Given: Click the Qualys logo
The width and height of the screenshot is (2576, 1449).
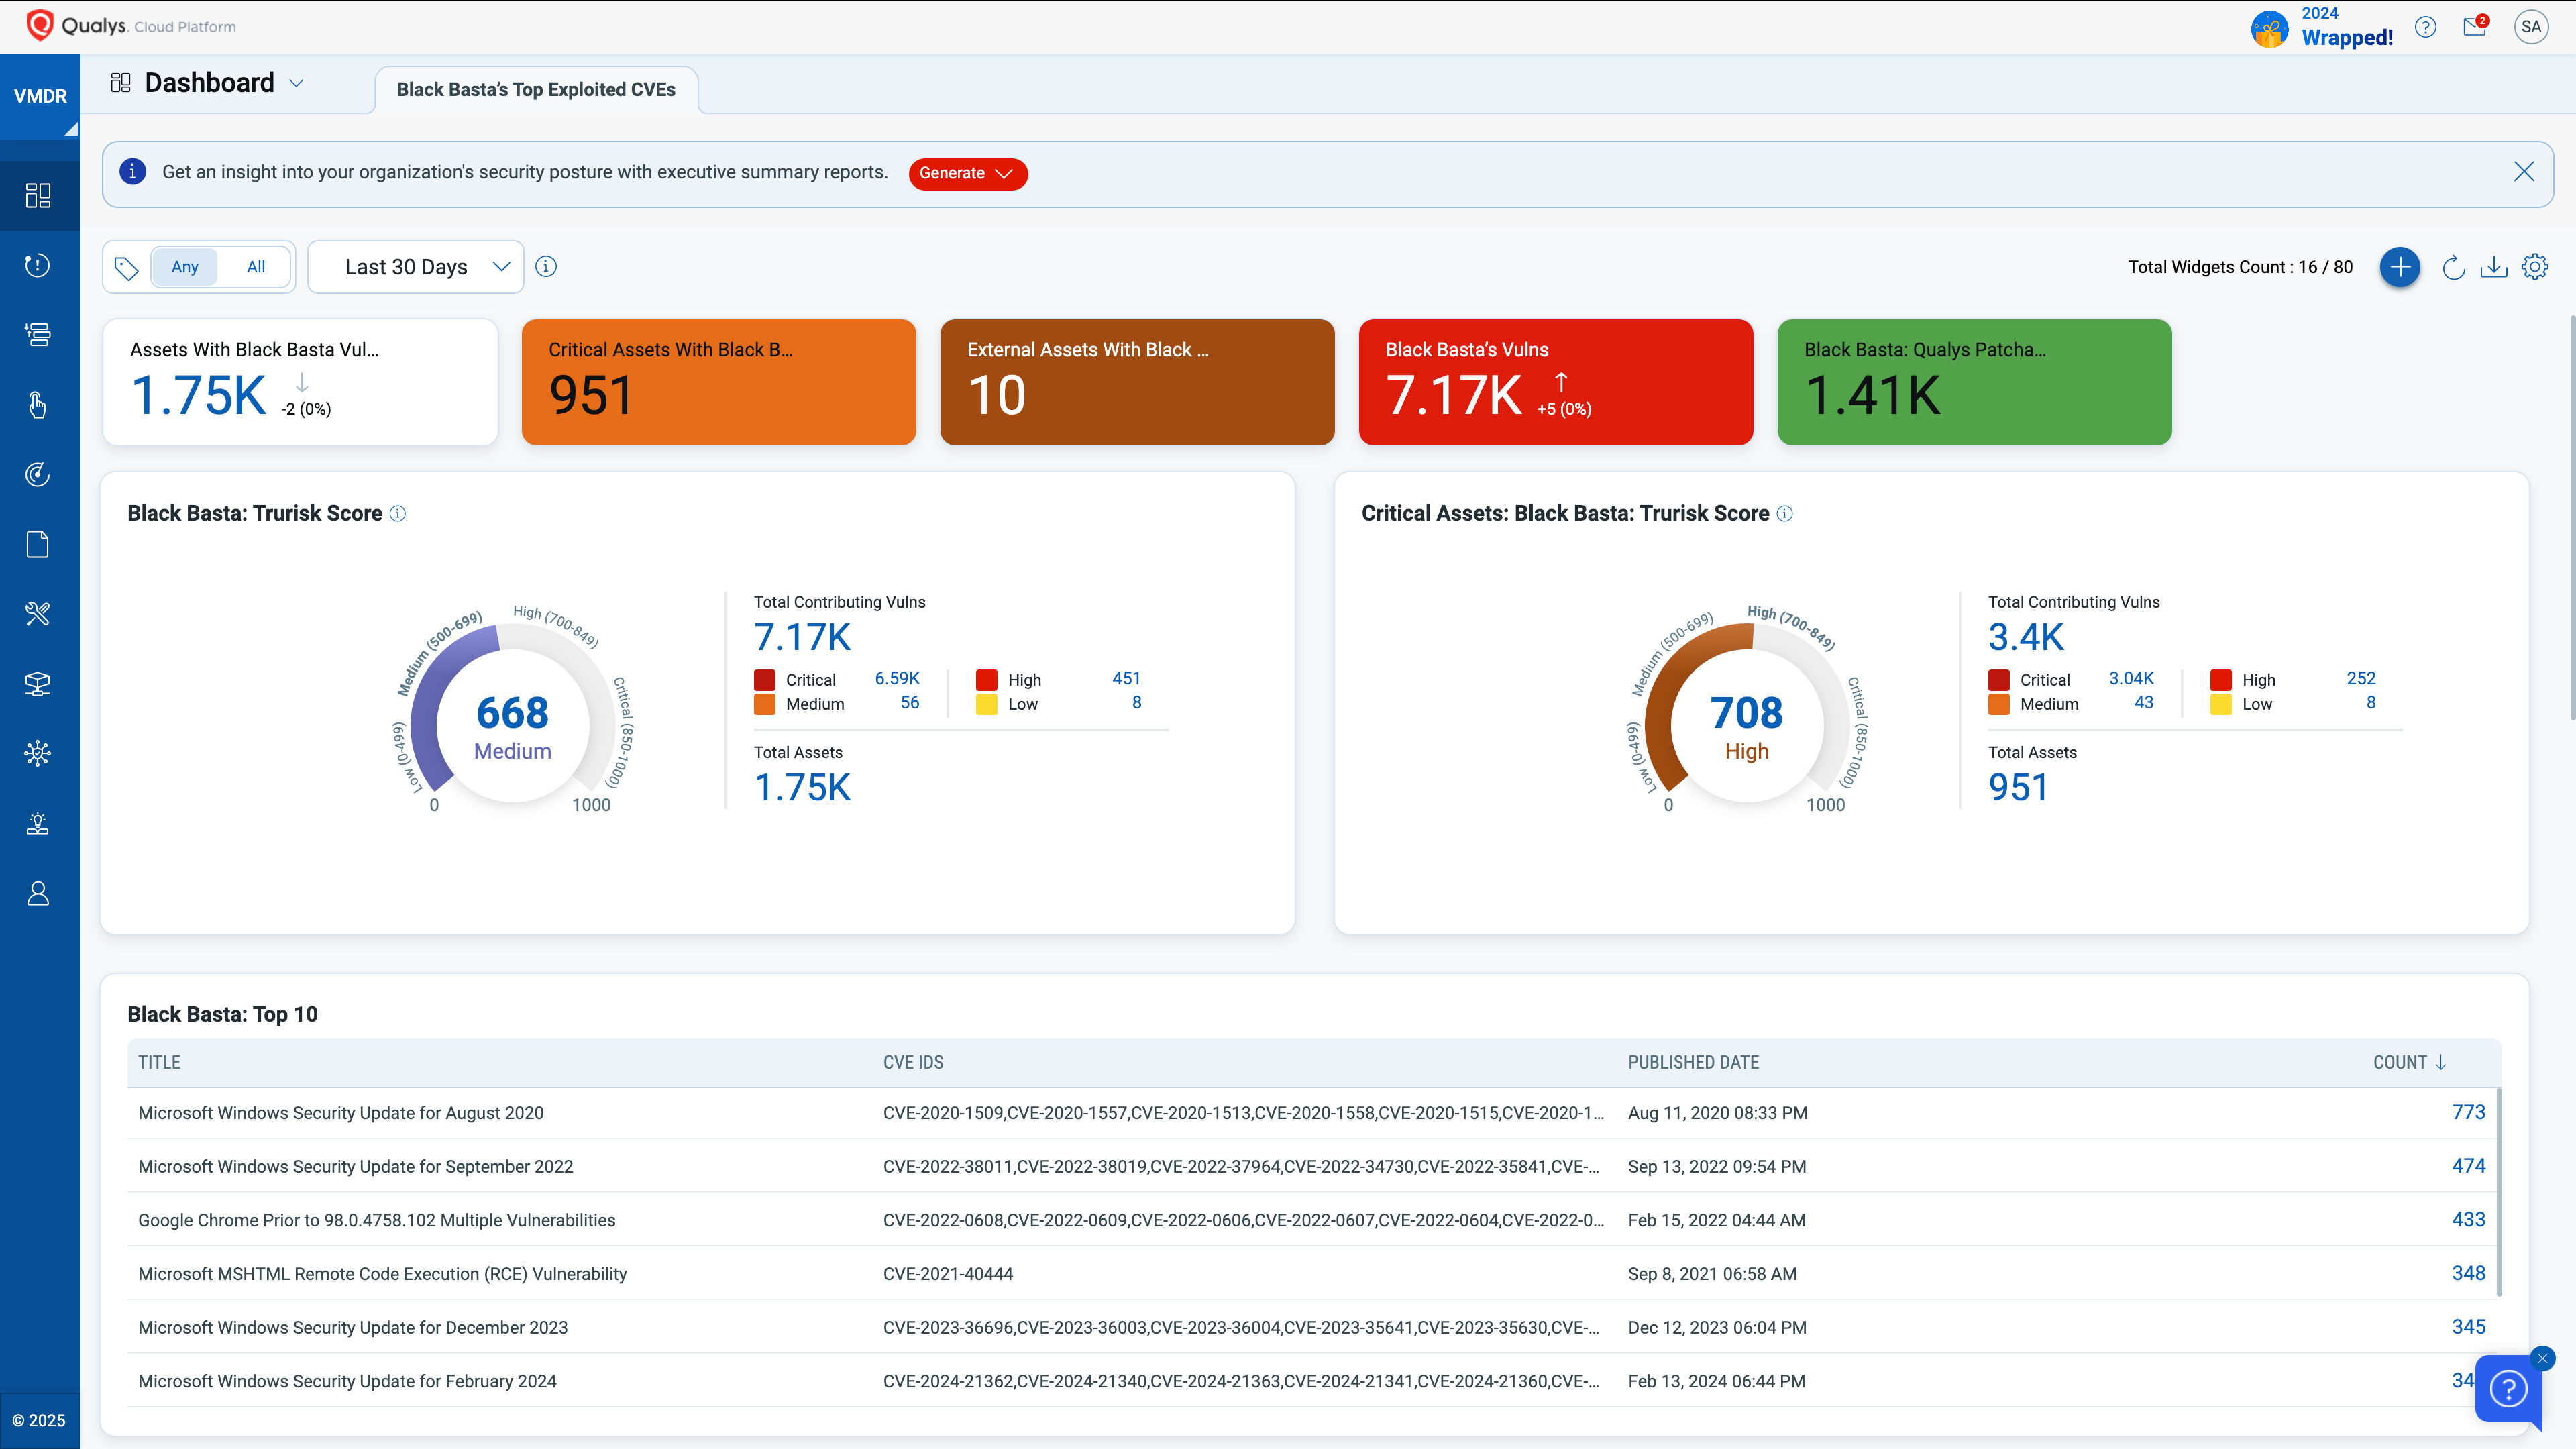Looking at the screenshot, I should click(x=130, y=26).
